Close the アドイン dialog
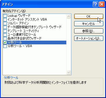 tap(102, 4)
